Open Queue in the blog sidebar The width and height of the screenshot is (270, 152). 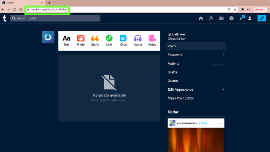[x=196, y=81]
